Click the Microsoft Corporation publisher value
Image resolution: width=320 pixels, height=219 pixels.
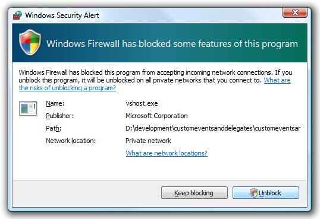tap(156, 116)
